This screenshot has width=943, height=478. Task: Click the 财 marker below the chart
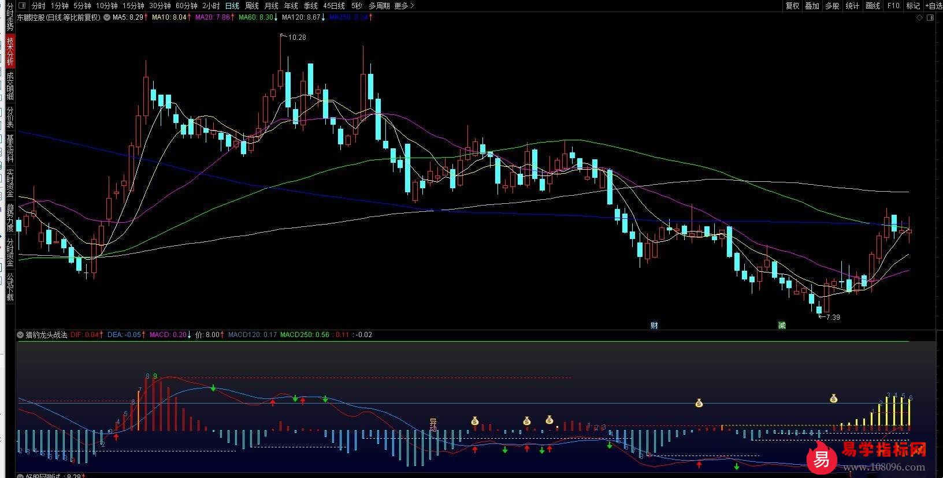pyautogui.click(x=654, y=326)
